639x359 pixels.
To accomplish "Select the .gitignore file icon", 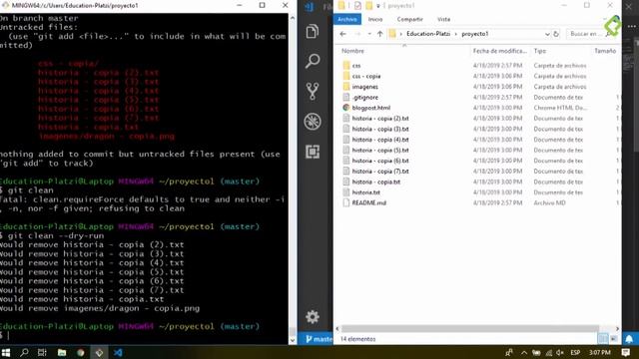I will pyautogui.click(x=346, y=97).
